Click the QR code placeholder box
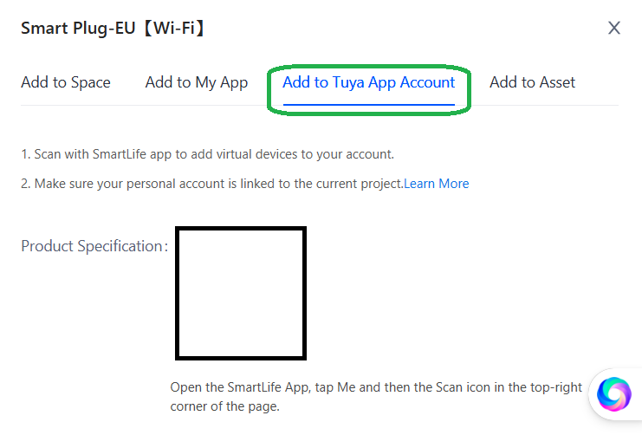642x435 pixels. (241, 293)
